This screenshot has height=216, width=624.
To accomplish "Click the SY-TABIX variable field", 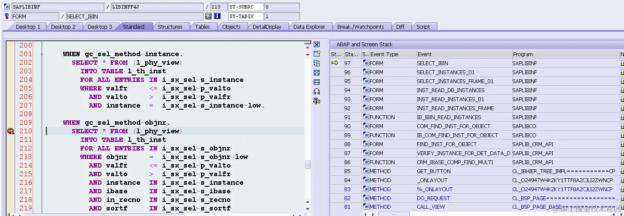I will (x=246, y=16).
